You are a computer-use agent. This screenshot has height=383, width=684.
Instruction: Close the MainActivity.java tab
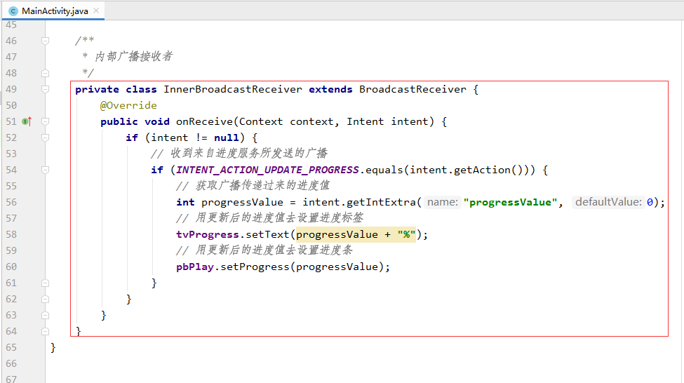point(96,11)
